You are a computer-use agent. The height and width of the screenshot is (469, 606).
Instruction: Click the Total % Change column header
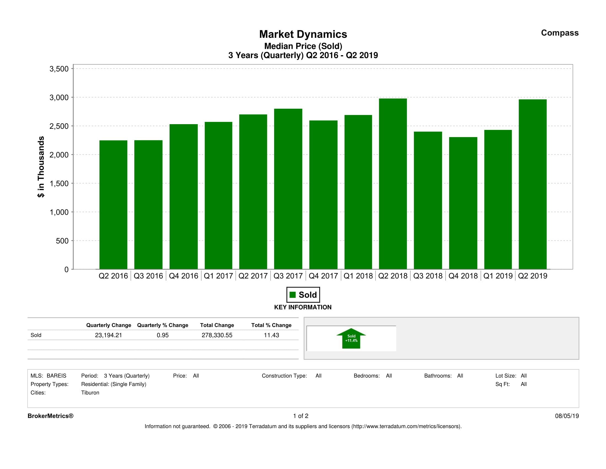point(271,325)
